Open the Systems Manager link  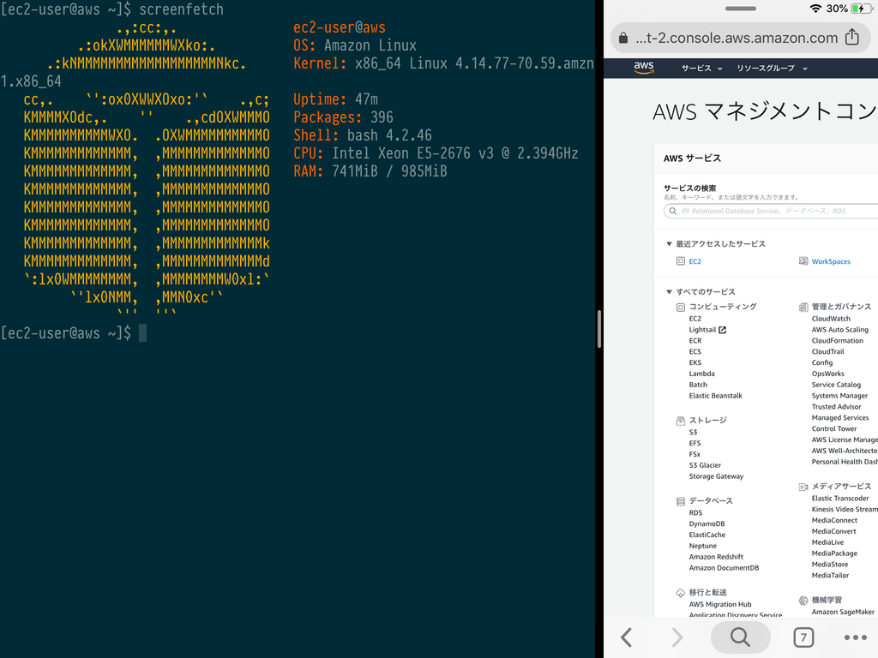pos(840,396)
